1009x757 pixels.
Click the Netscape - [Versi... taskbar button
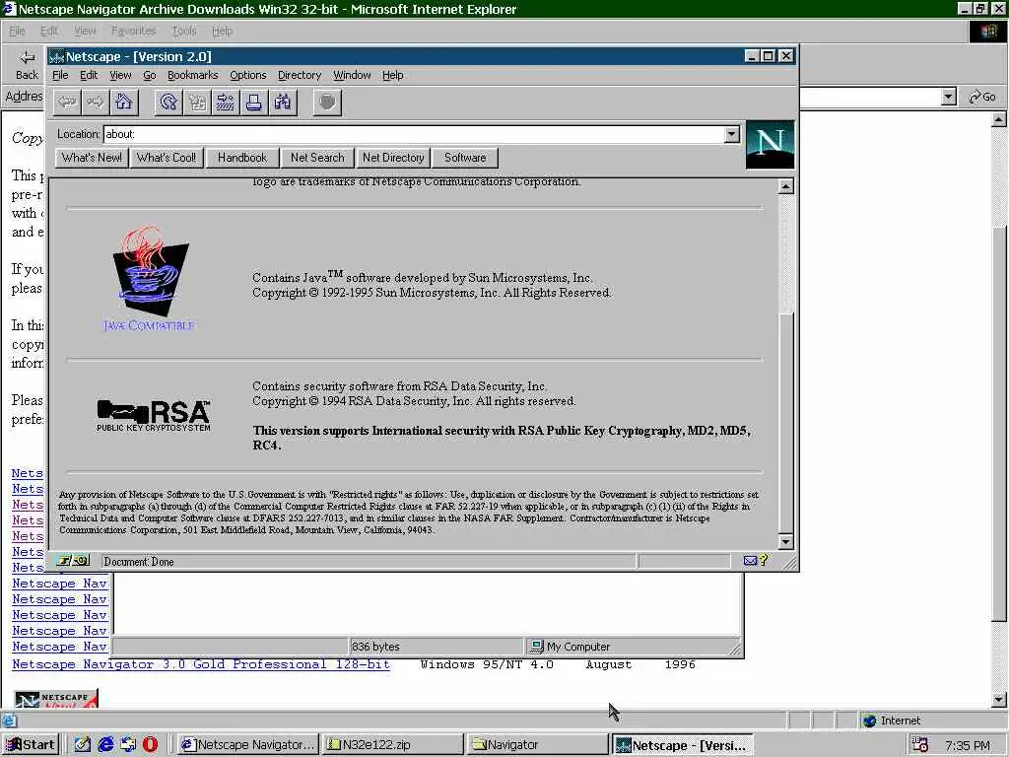point(682,745)
